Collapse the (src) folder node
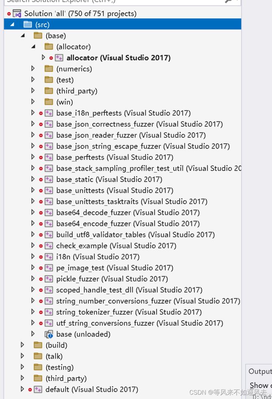This screenshot has width=272, height=399. (x=12, y=25)
